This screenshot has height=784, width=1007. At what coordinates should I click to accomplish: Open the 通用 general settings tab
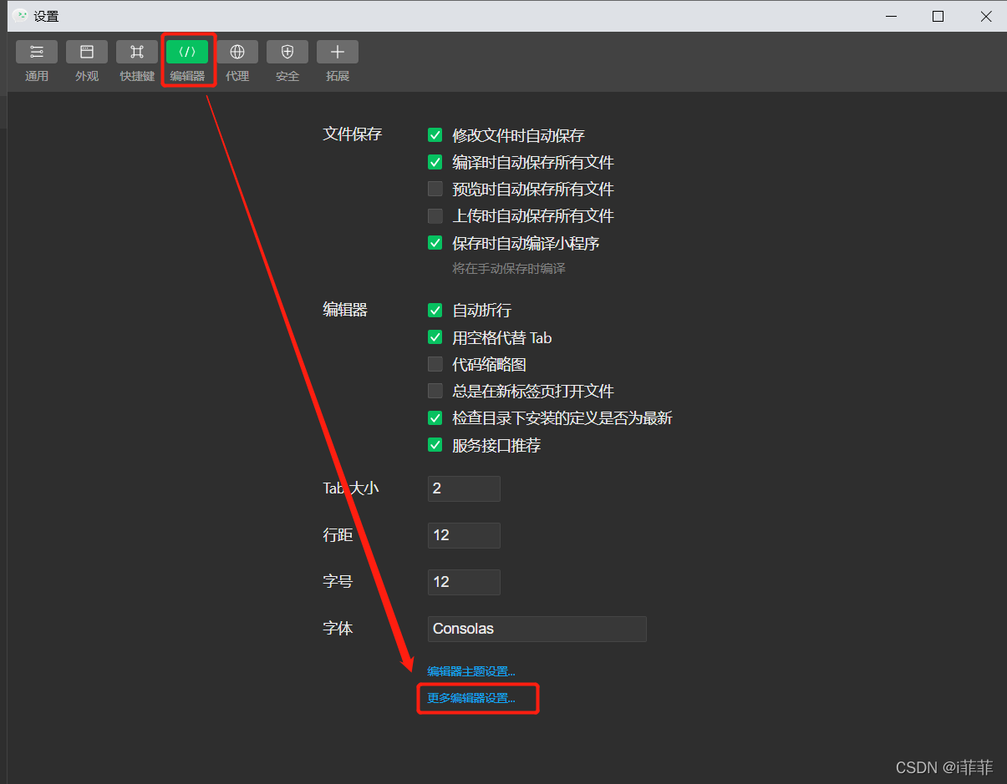coord(37,61)
